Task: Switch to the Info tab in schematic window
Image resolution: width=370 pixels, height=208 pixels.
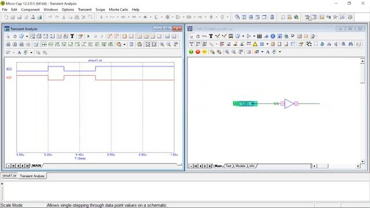Action: tap(252, 166)
